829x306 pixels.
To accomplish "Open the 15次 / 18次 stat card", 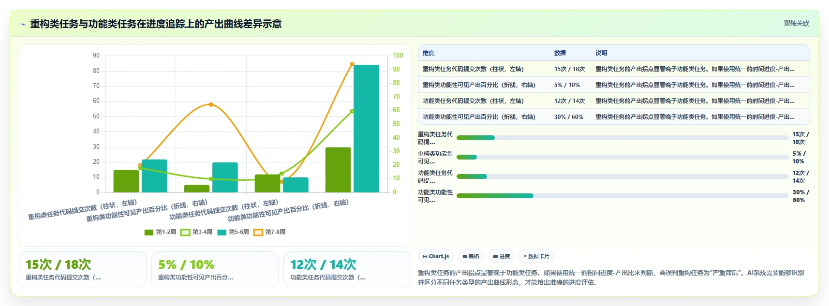I will [x=83, y=269].
